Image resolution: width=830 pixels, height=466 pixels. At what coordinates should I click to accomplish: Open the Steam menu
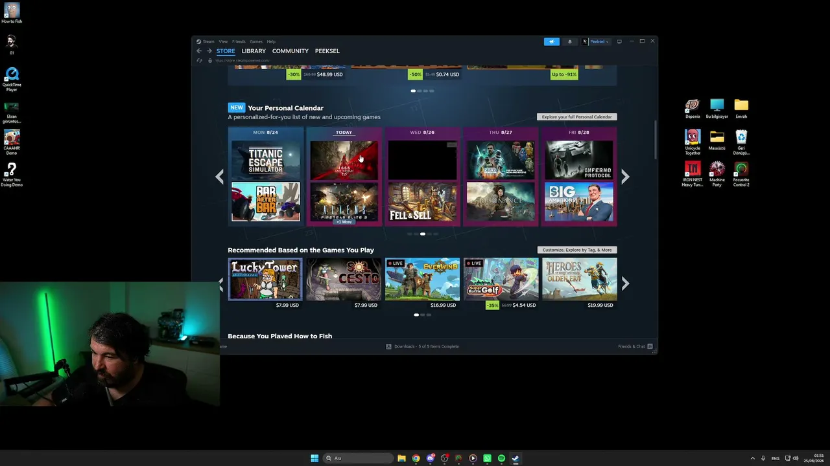pyautogui.click(x=208, y=41)
